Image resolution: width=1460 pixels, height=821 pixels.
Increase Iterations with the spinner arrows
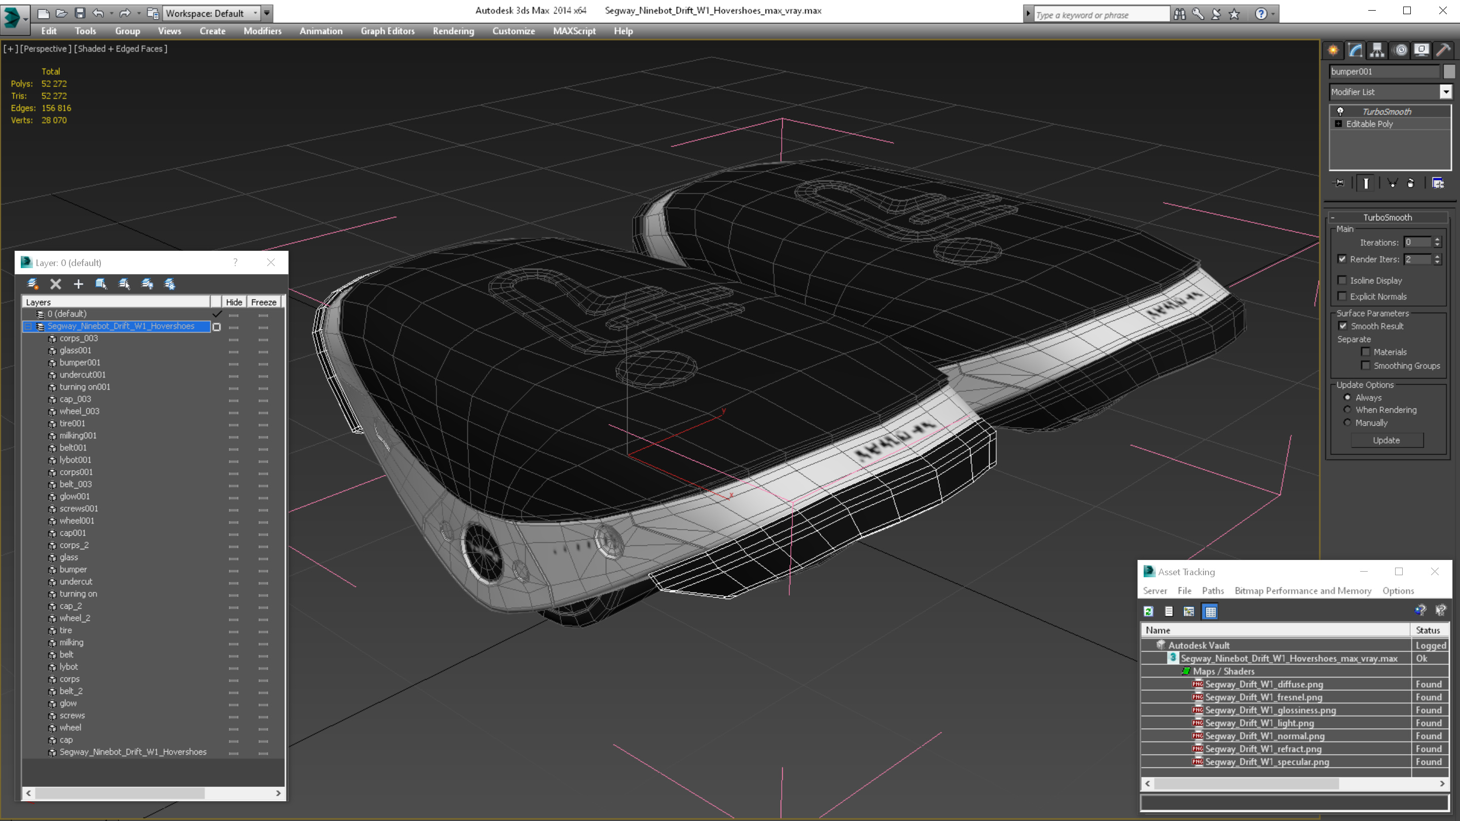(1437, 240)
